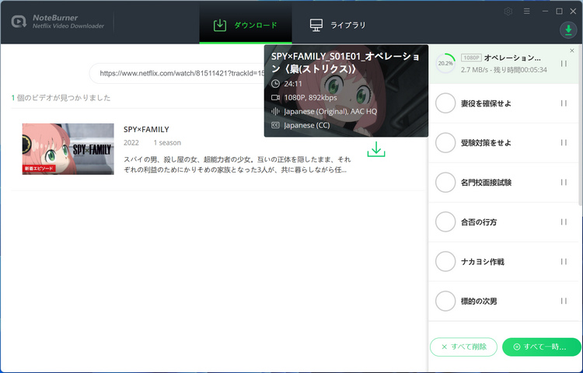The width and height of the screenshot is (583, 373).
Task: Pause the オペレーション download
Action: pos(564,64)
